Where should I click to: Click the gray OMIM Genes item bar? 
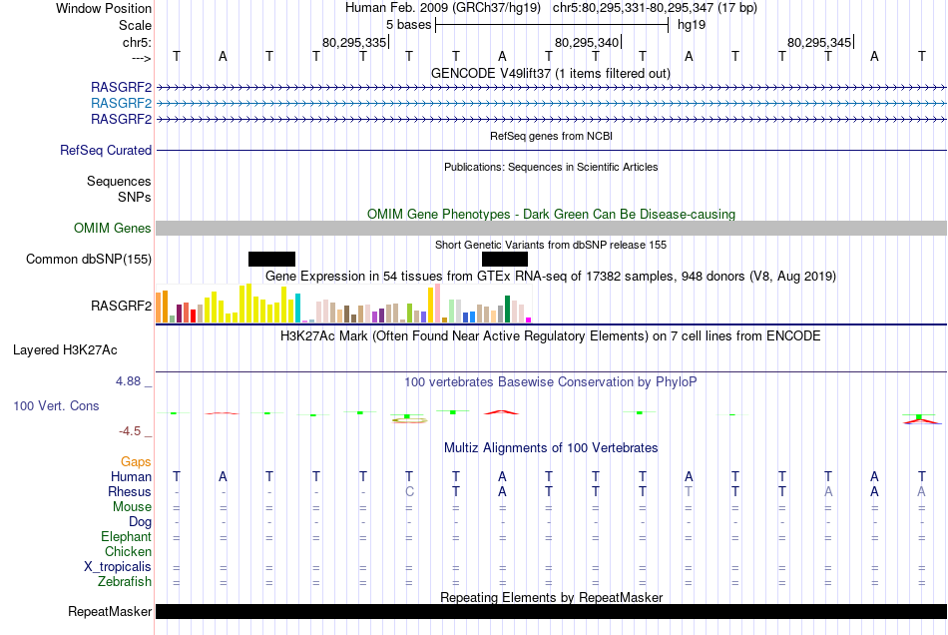click(551, 228)
